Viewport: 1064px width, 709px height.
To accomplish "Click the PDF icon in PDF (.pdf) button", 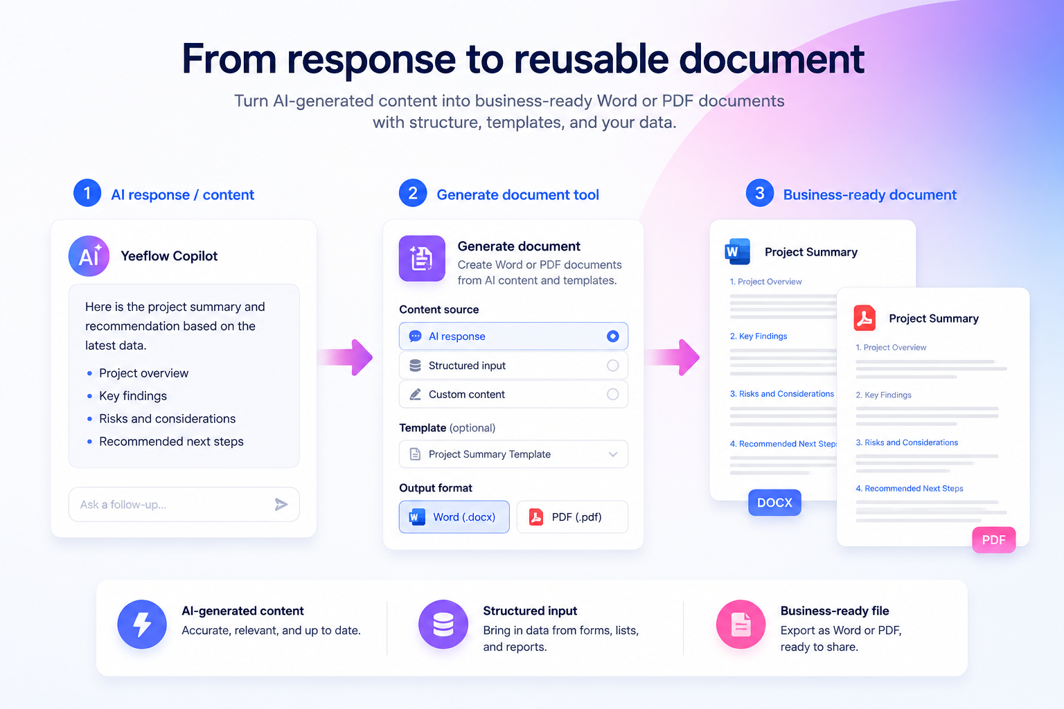I will pyautogui.click(x=535, y=517).
